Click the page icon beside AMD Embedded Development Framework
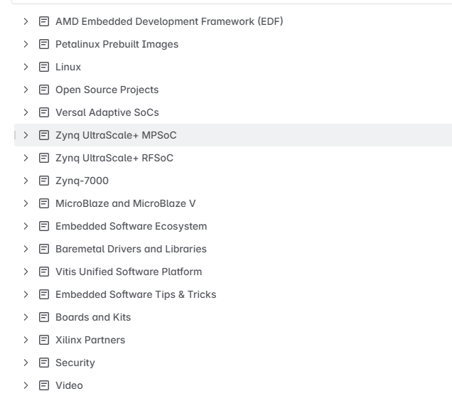 (44, 21)
